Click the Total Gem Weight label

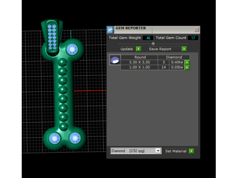tap(125, 38)
